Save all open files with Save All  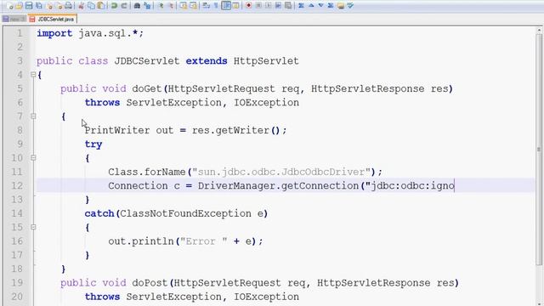[39, 6]
